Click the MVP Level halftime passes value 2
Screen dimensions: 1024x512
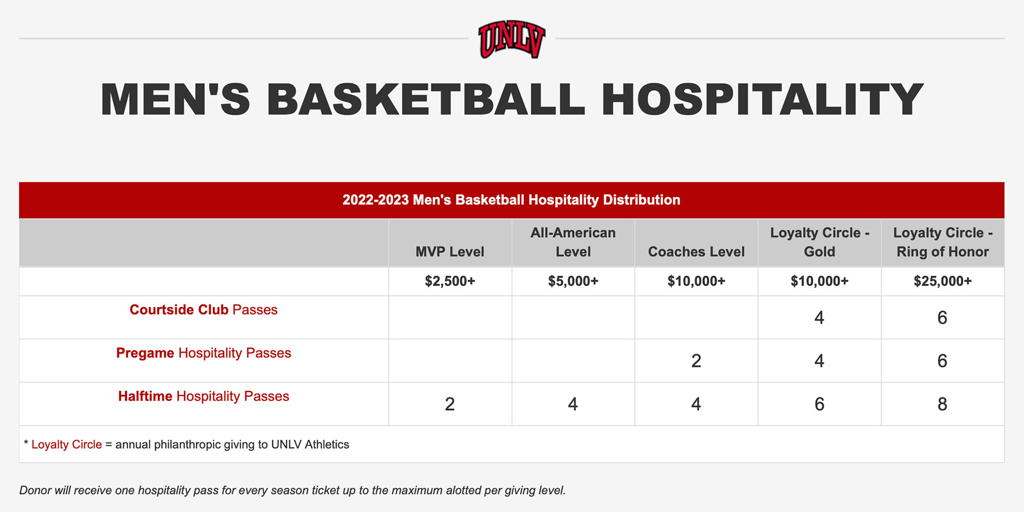(x=450, y=404)
